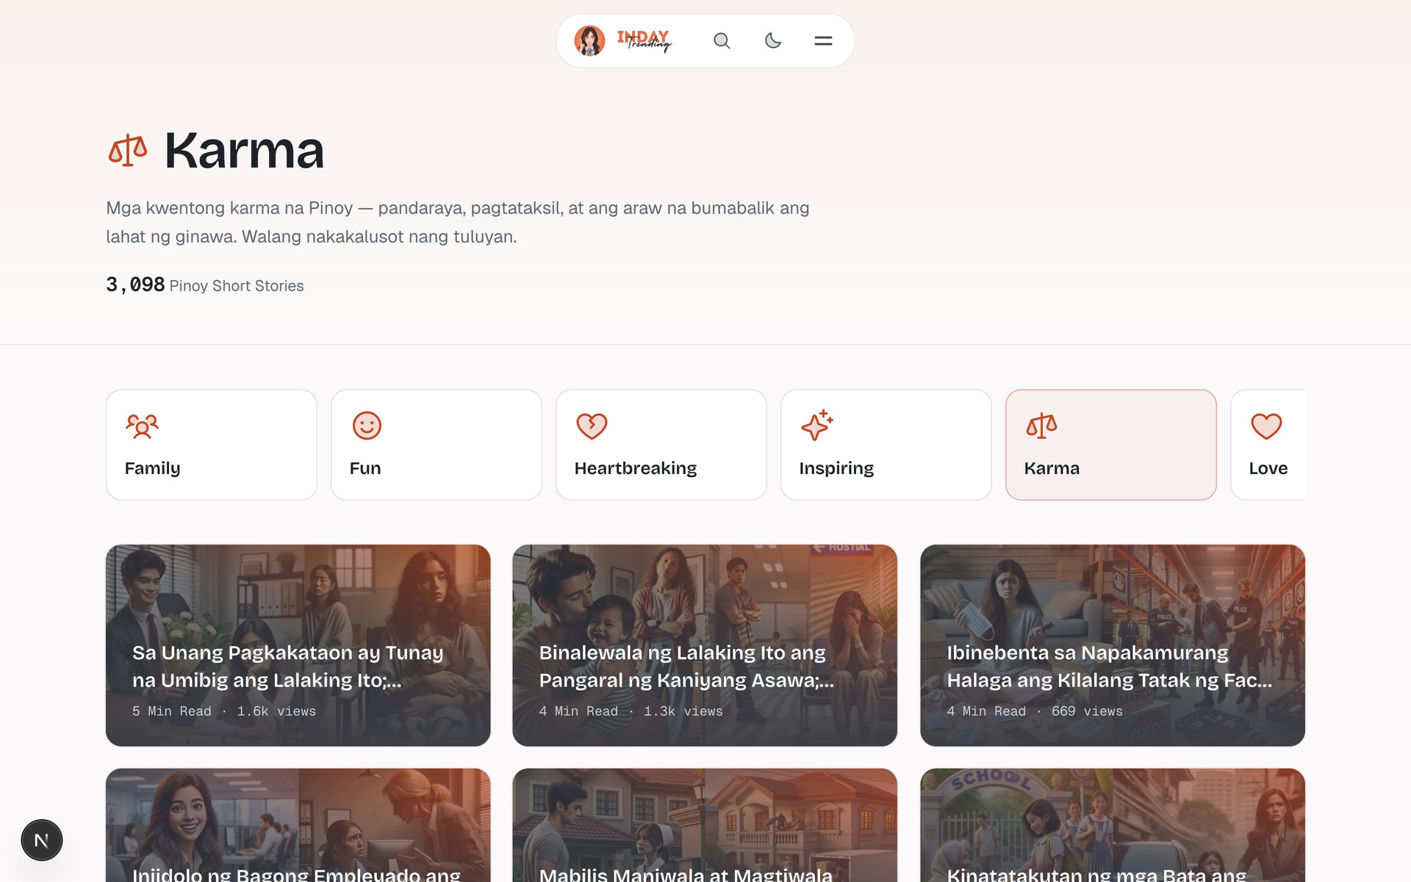The image size is (1411, 882).
Task: Open the search magnifier icon
Action: pyautogui.click(x=722, y=41)
